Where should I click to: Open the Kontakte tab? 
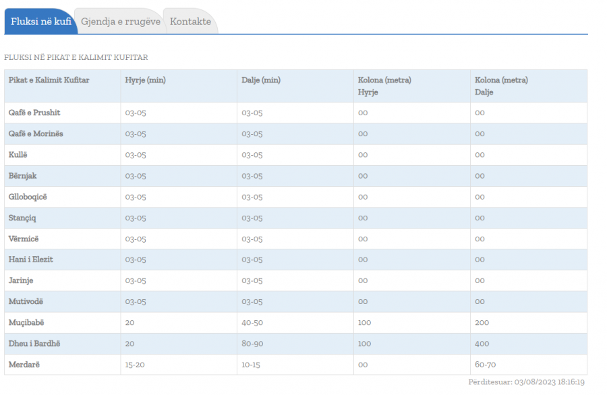190,22
